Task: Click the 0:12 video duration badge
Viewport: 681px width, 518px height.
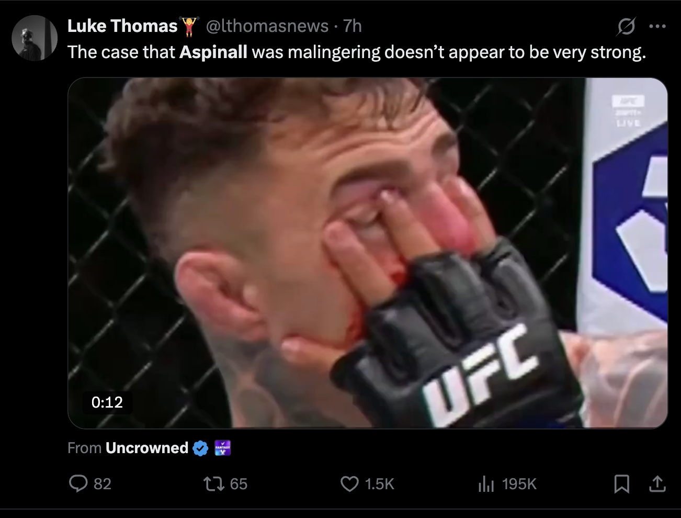Action: tap(107, 402)
